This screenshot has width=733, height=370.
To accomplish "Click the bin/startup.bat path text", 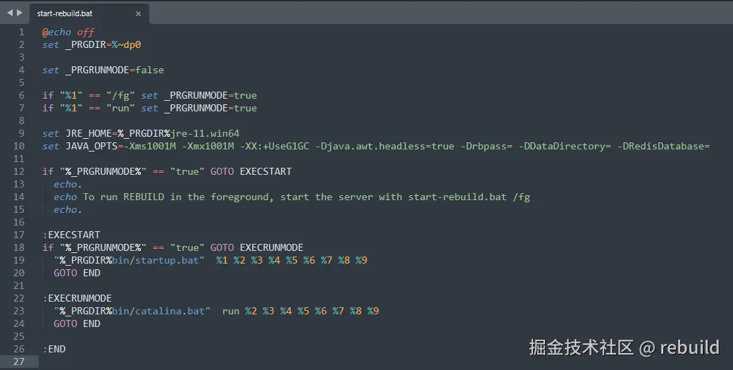I will (x=156, y=260).
